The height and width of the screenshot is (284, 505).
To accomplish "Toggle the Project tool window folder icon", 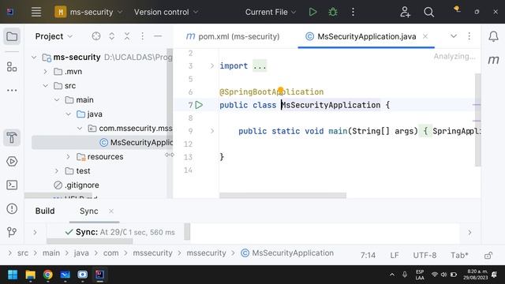I will pos(12,36).
